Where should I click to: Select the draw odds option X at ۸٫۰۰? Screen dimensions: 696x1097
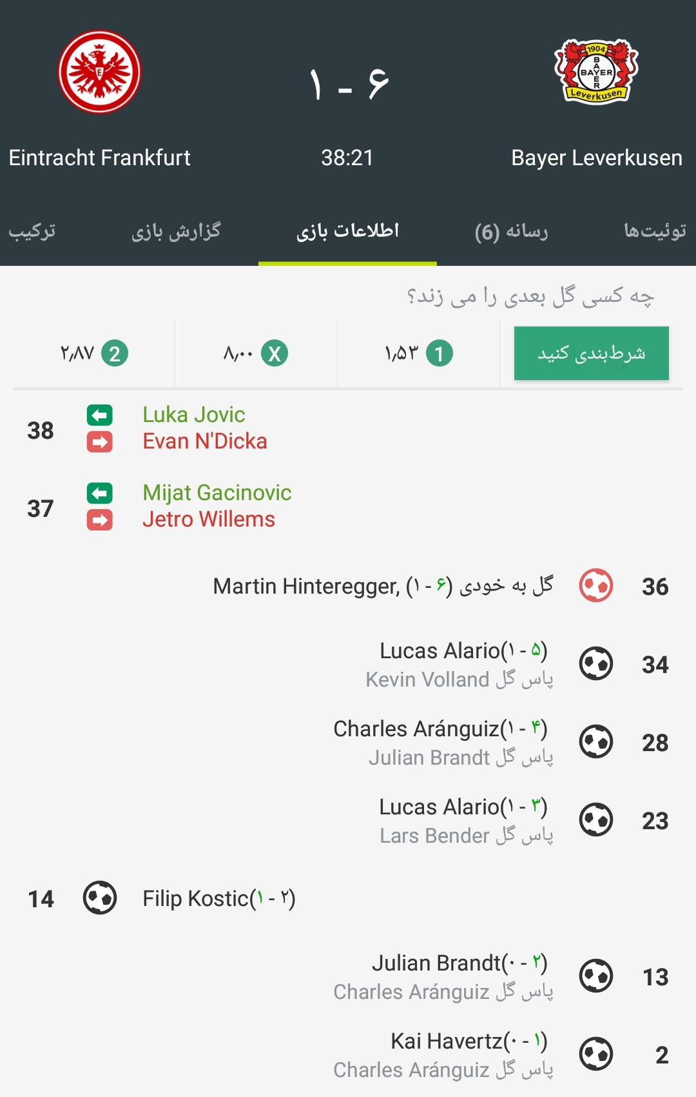pos(256,354)
